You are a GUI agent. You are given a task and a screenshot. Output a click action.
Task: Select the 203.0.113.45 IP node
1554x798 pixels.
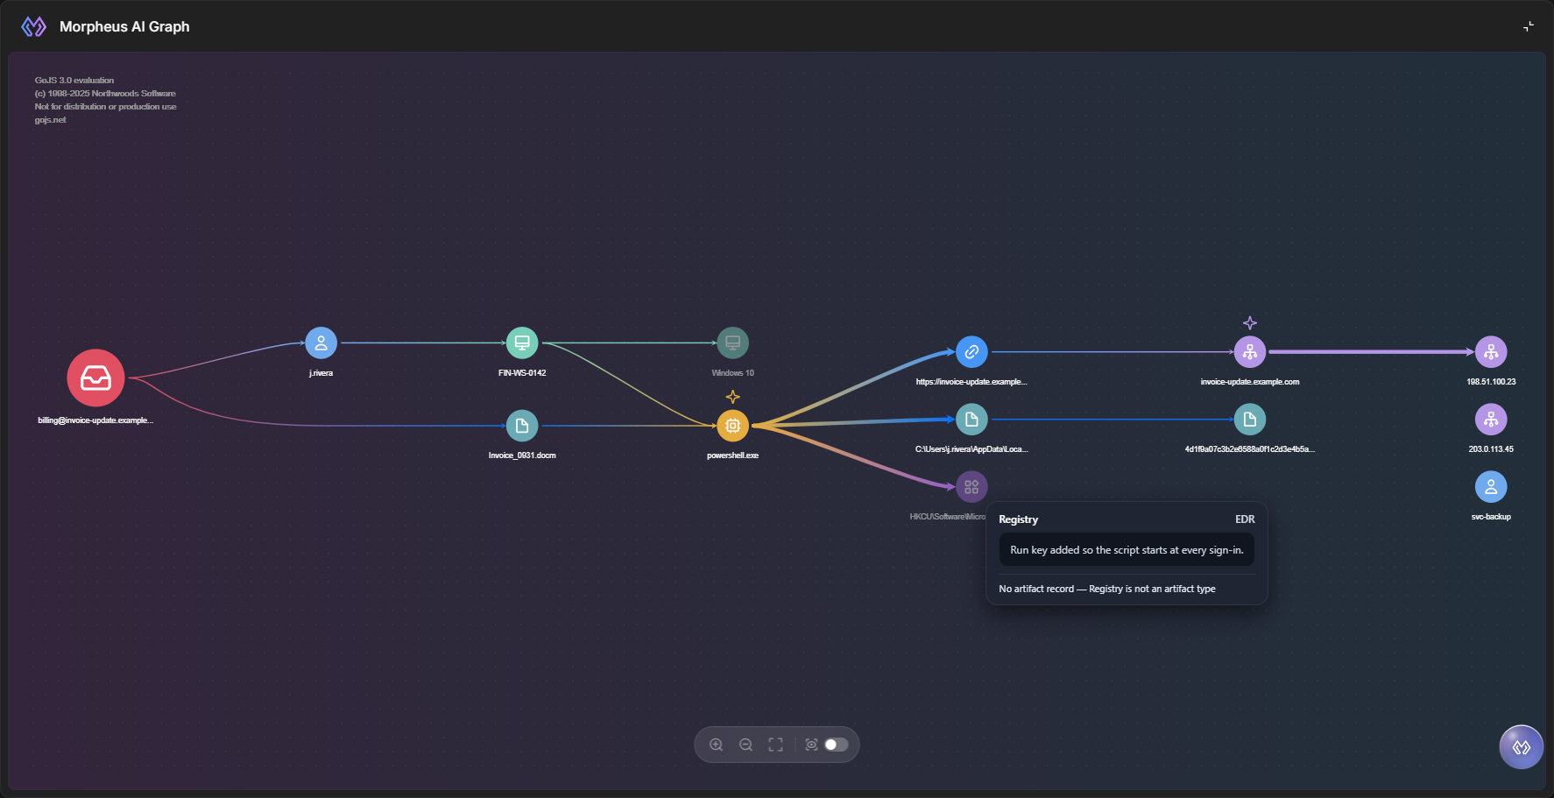pyautogui.click(x=1491, y=420)
